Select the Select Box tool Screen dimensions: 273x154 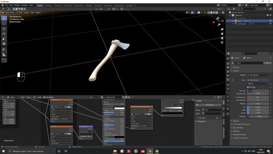tap(4, 18)
